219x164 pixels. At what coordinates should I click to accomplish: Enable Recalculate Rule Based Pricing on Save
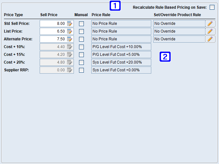point(212,7)
